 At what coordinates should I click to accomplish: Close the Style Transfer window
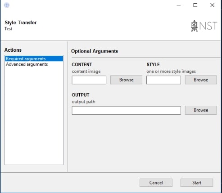[x=212, y=5]
